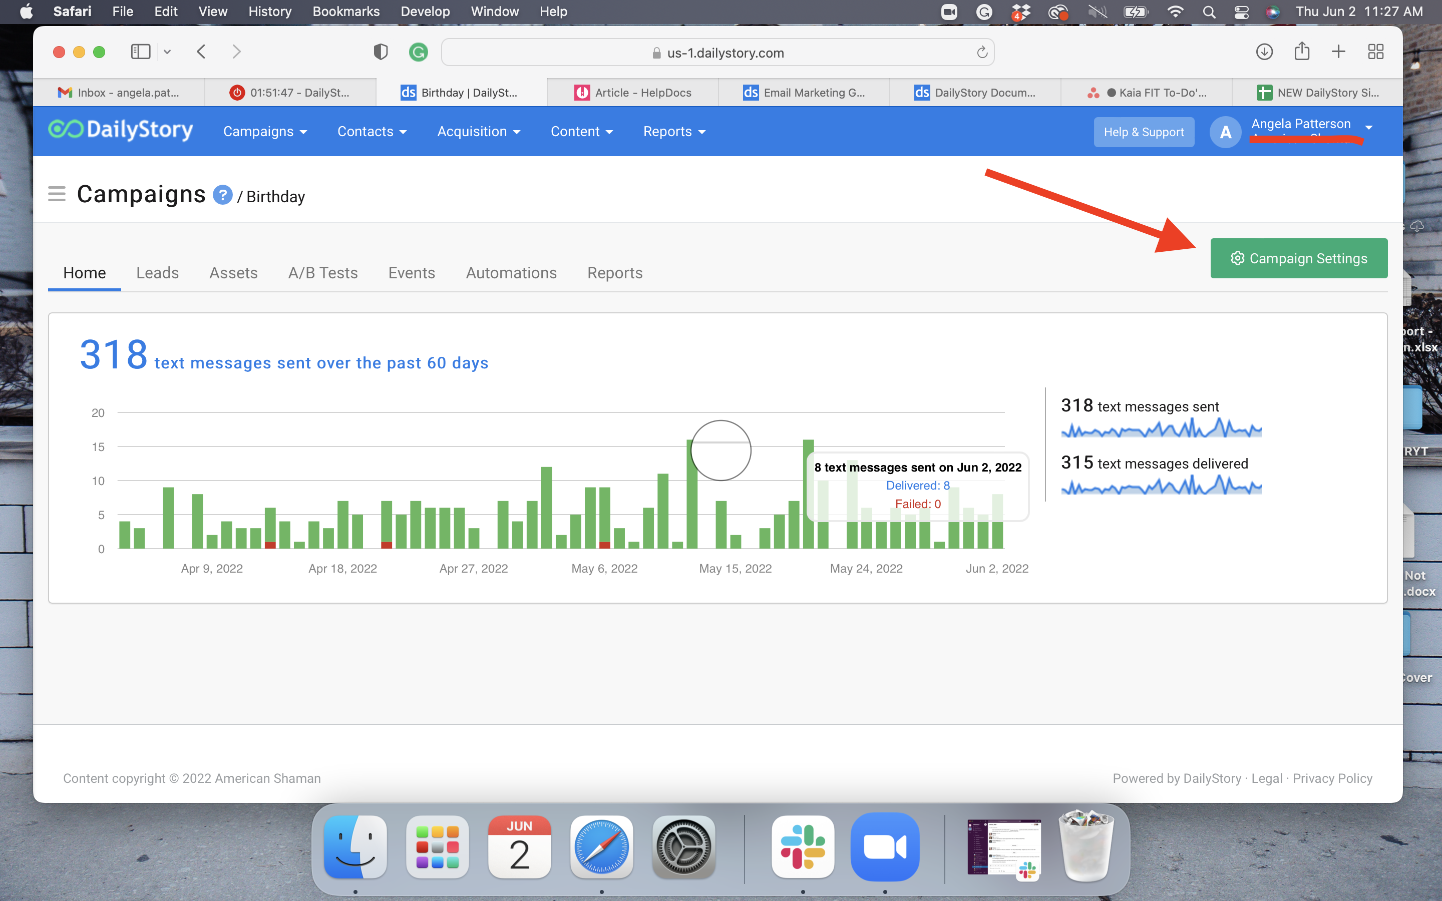Open Angela Patterson account dropdown arrow
Screen dimensions: 1442x901
tap(1369, 127)
